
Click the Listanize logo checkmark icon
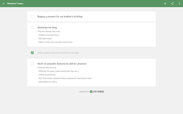pyautogui.click(x=91, y=91)
